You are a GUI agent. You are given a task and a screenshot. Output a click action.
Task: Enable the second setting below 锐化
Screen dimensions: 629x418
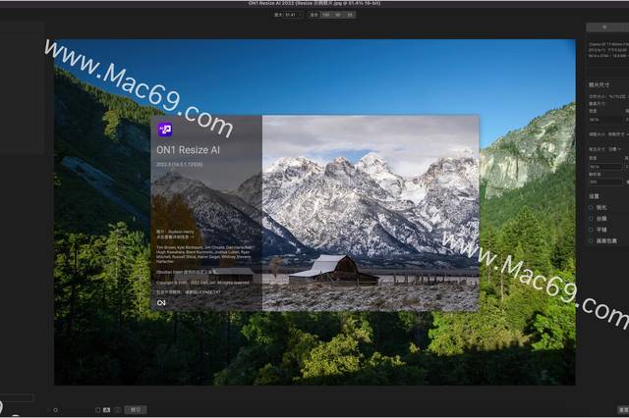591,219
